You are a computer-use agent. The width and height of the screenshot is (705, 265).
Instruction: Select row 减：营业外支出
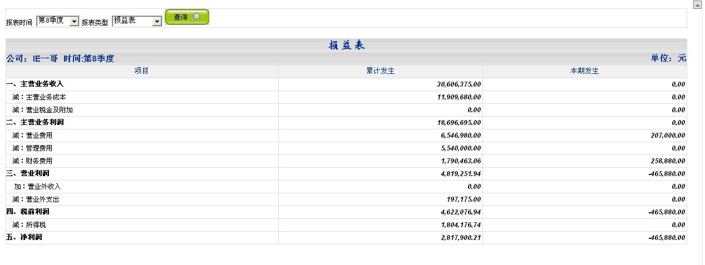point(346,199)
